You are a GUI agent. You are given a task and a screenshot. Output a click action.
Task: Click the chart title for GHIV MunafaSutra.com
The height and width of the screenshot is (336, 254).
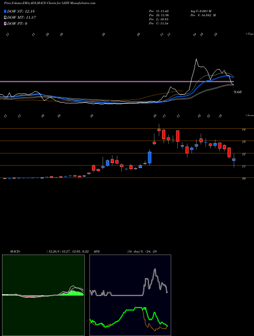pyautogui.click(x=50, y=3)
